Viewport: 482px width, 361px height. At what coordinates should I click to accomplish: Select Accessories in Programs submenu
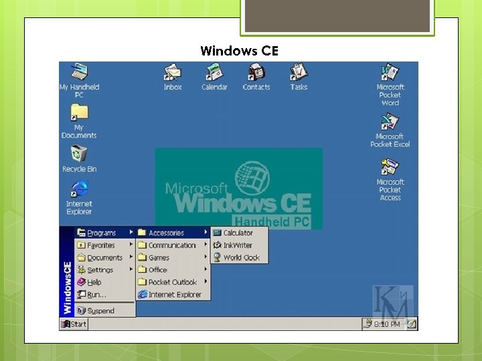click(x=173, y=233)
